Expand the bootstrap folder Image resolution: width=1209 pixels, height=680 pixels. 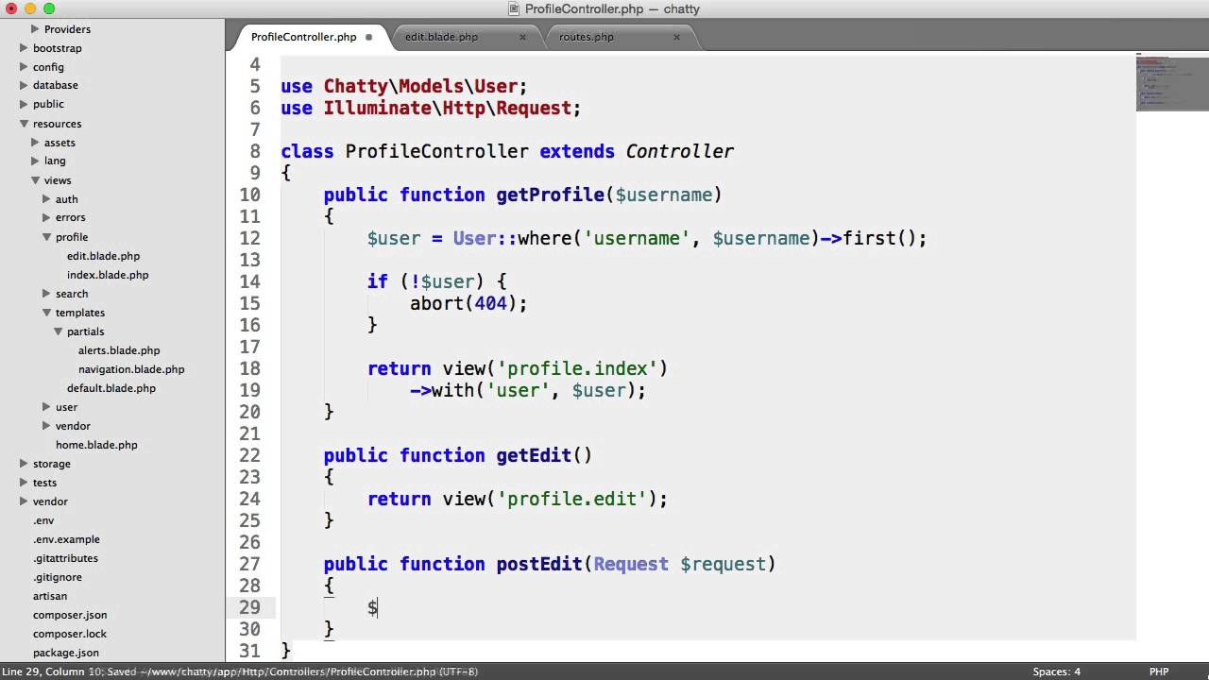point(24,48)
